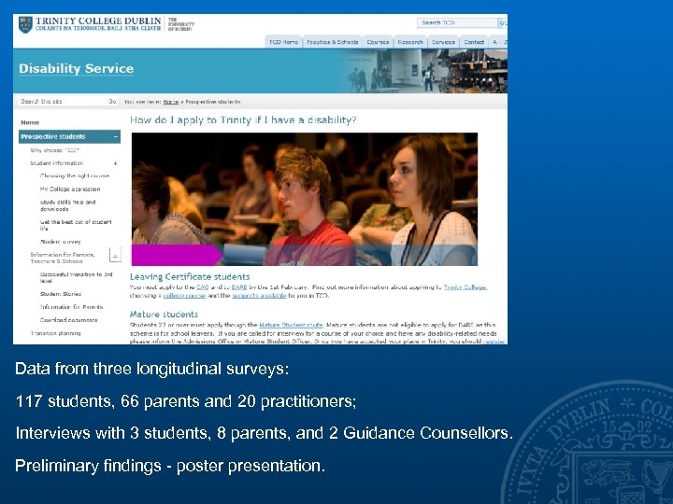Follow the Trinity College link
Viewport: 673px width, 504px height.
(465, 287)
